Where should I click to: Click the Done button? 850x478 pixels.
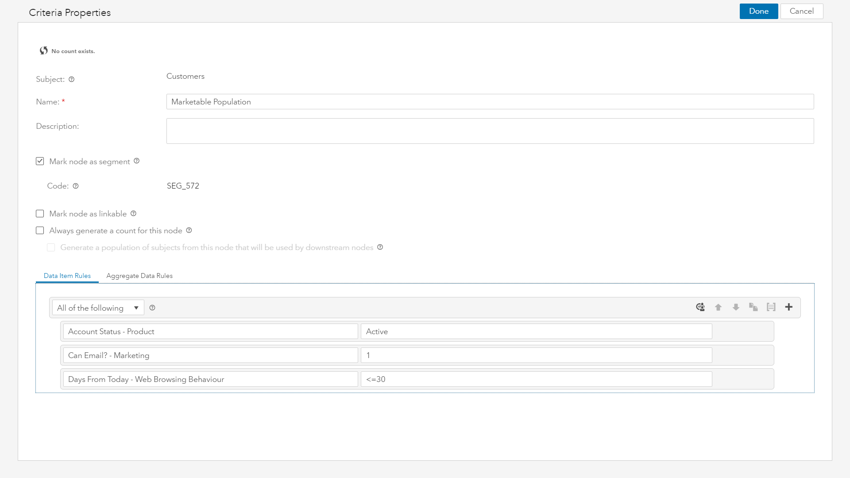coord(759,12)
